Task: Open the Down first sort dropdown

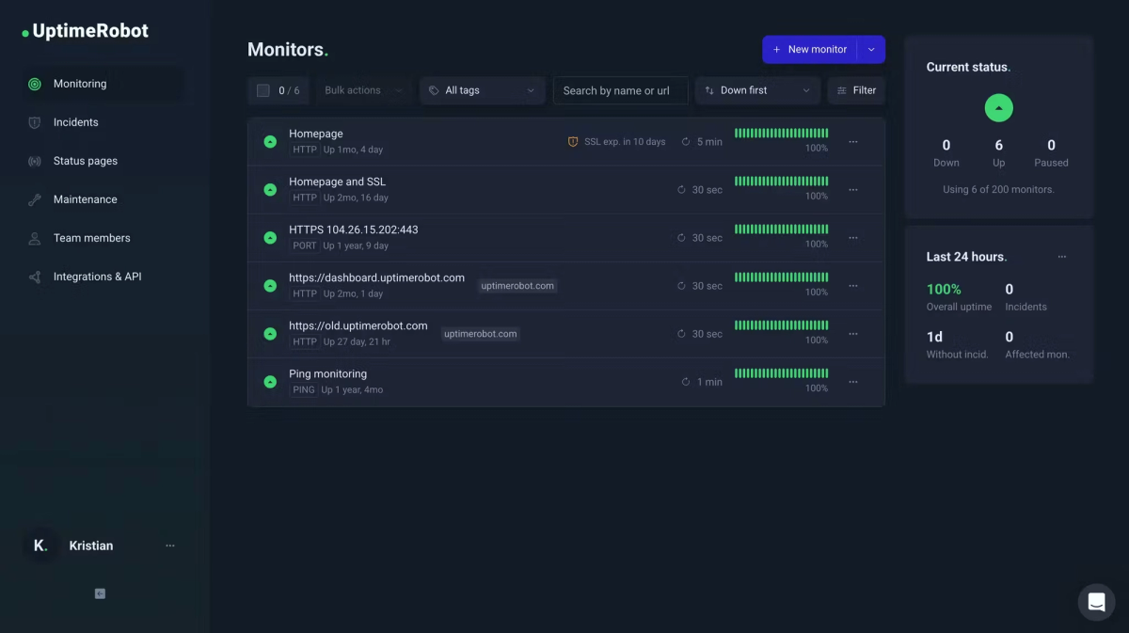Action: pos(757,90)
